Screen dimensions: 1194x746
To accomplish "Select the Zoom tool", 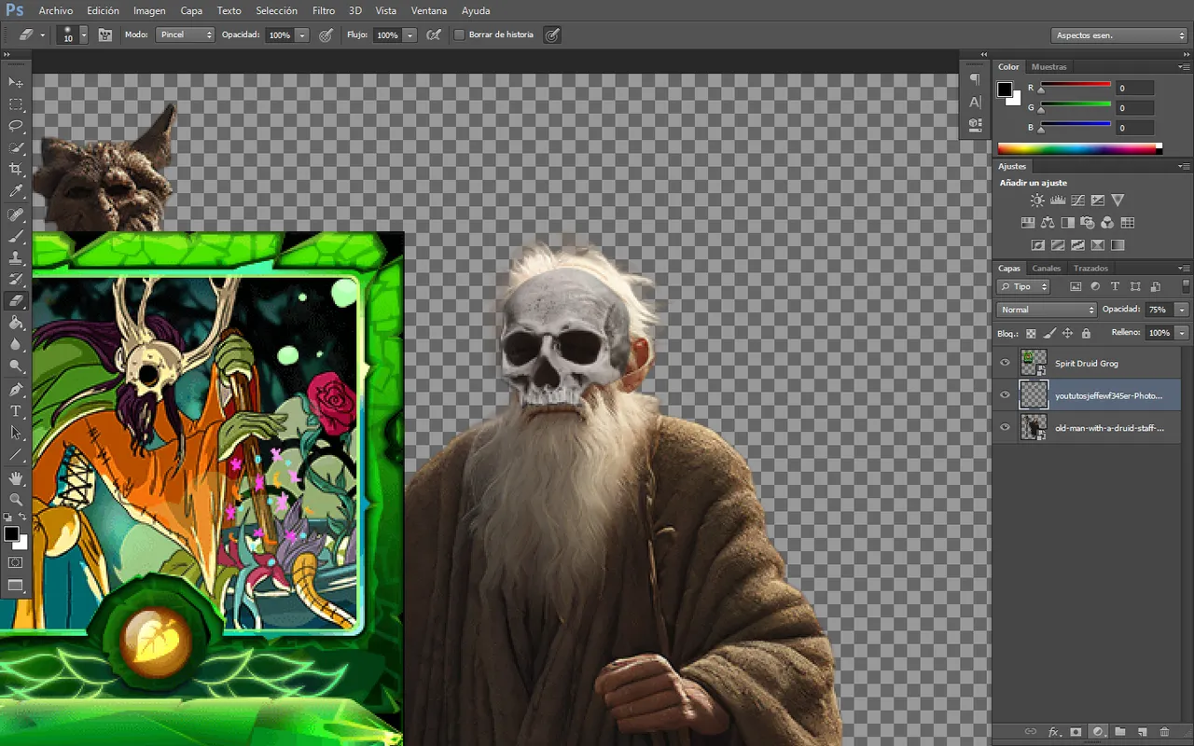I will (x=16, y=500).
